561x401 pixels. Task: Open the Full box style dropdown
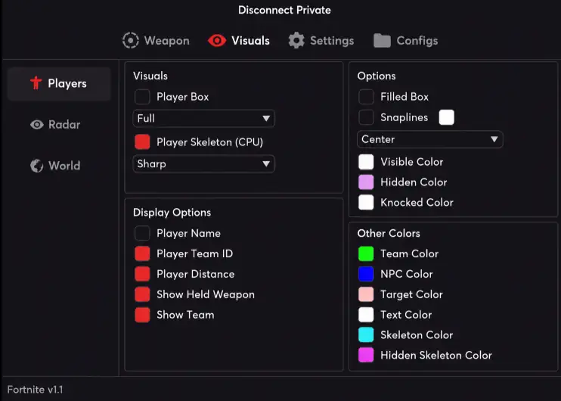(x=204, y=119)
